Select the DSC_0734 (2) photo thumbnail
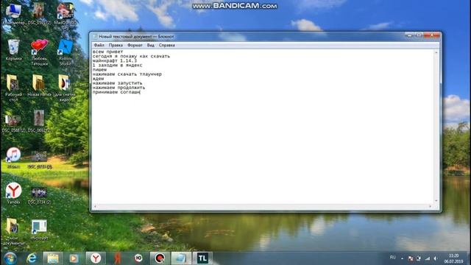 39,196
